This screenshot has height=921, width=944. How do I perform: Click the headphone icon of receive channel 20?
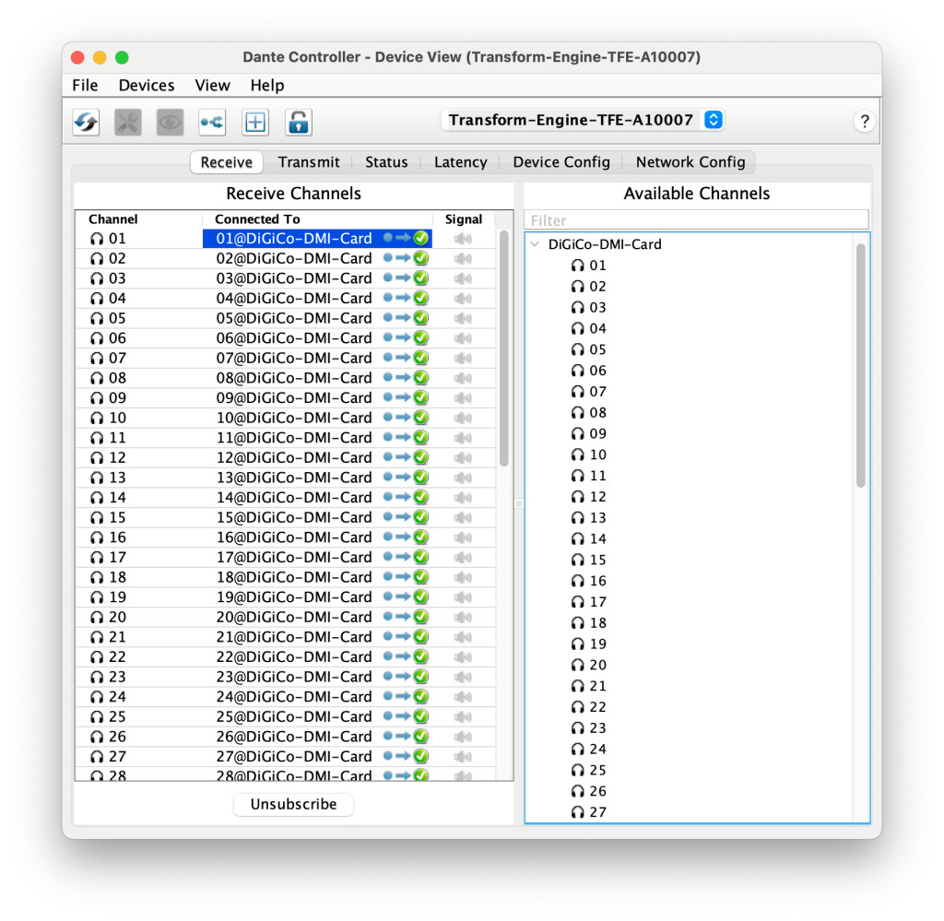click(x=97, y=618)
